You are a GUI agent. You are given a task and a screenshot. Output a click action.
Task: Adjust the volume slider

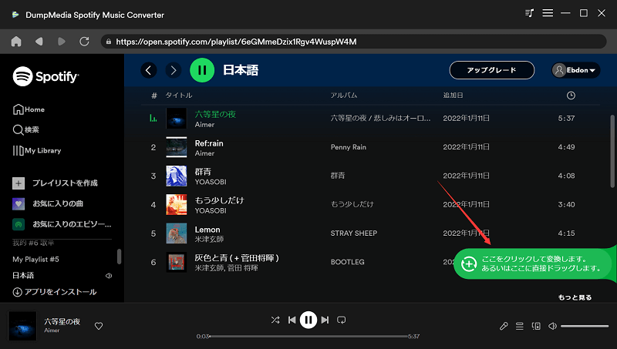(x=585, y=326)
